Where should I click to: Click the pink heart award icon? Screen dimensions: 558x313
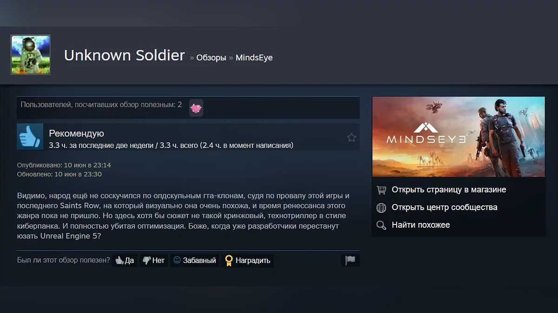tap(196, 108)
